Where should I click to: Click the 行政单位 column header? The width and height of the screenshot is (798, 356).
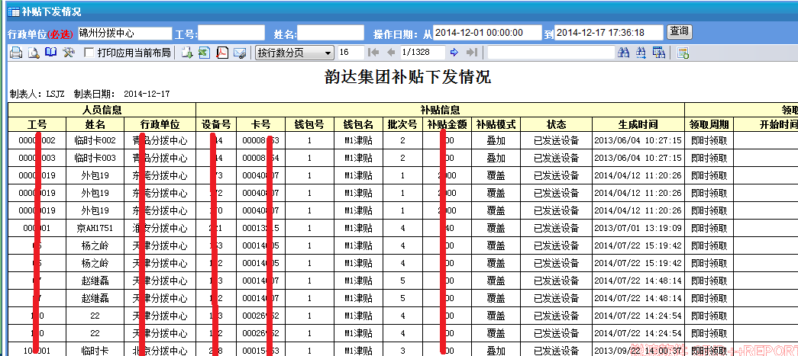(x=160, y=124)
